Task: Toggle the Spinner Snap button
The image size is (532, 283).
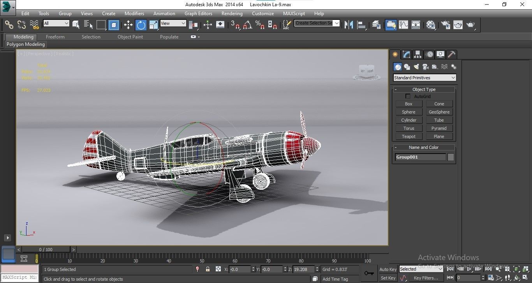Action: 273,25
